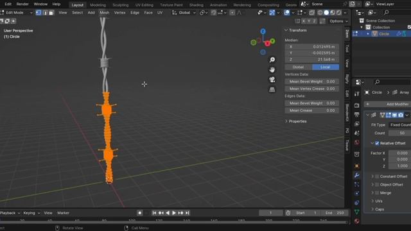Open the Object Constraints properties tab icon
Image resolution: width=411 pixels, height=231 pixels.
click(357, 203)
